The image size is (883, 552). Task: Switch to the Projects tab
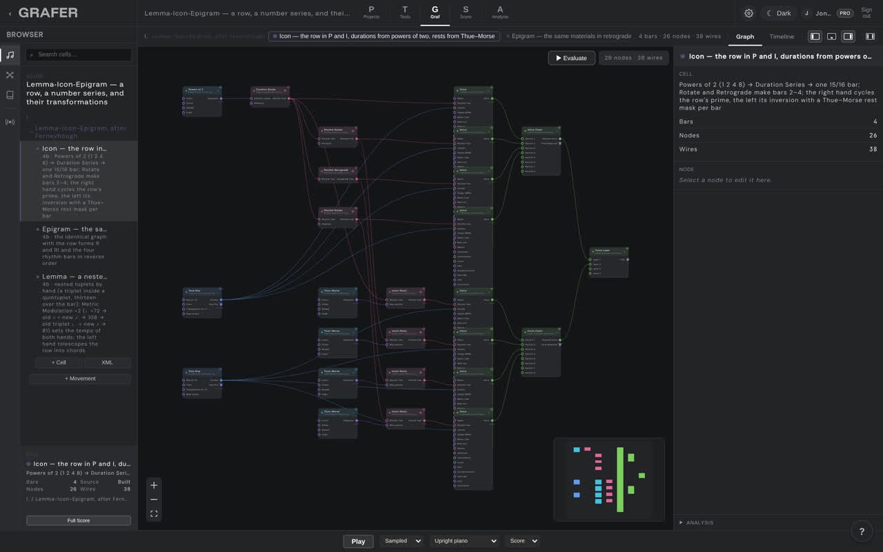click(371, 12)
